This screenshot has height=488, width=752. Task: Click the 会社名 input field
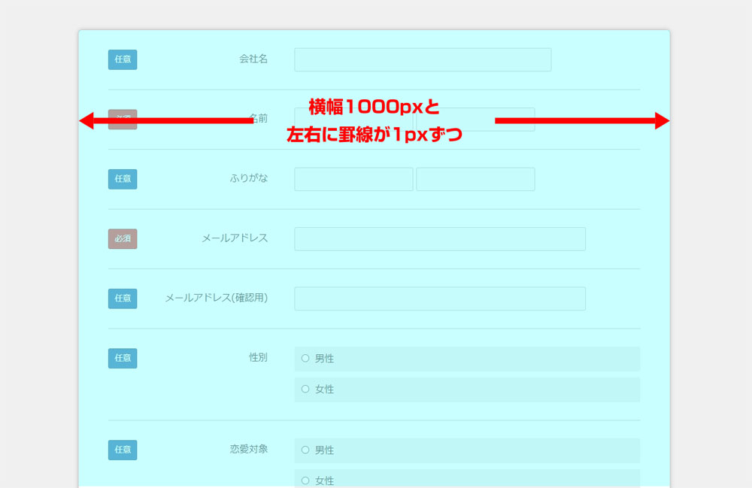423,59
